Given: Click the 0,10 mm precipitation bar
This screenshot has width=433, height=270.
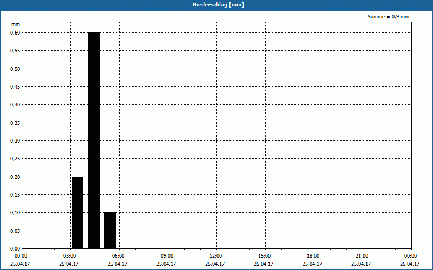Looking at the screenshot, I should (x=110, y=231).
